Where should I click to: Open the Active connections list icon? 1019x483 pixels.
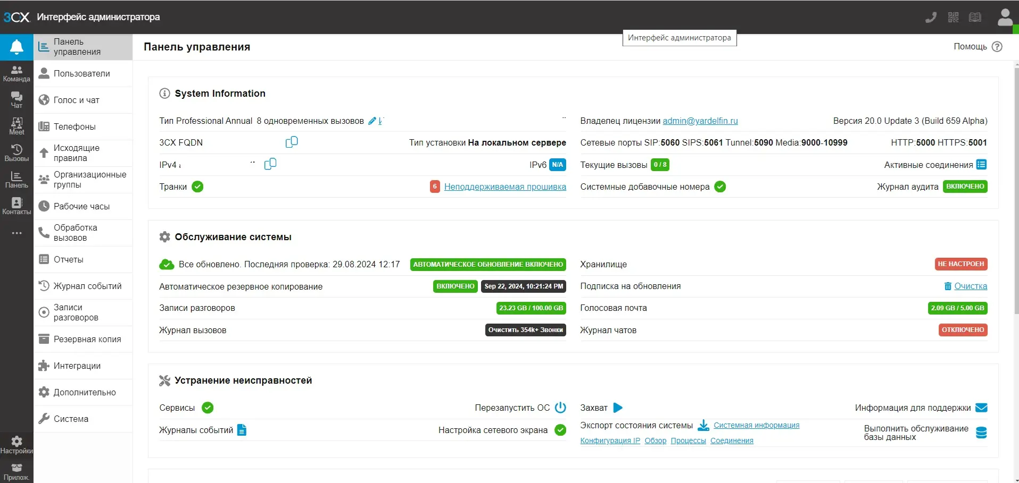pos(981,165)
